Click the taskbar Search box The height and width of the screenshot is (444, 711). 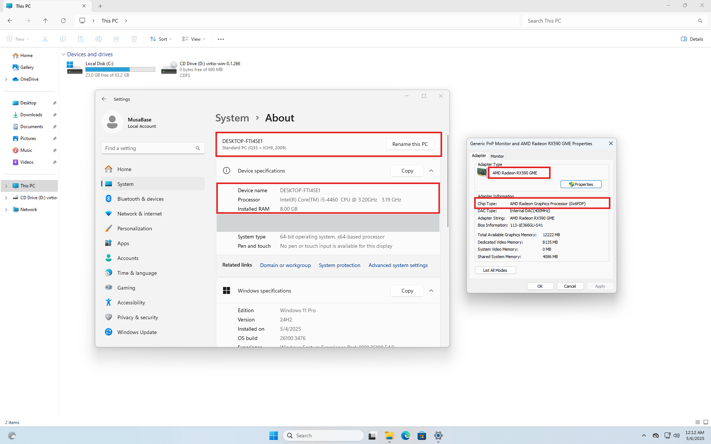point(323,435)
